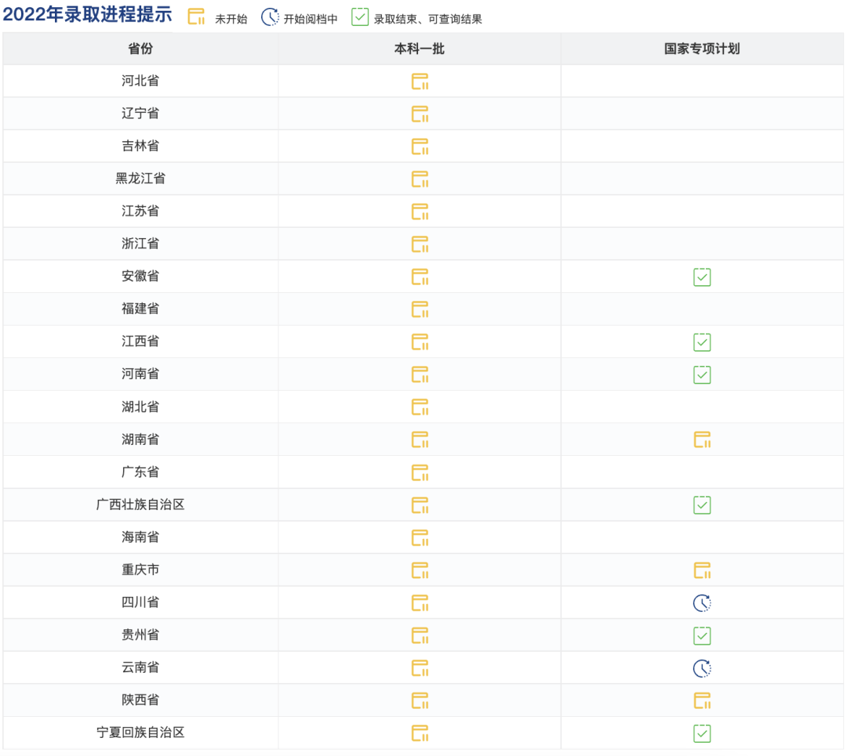Click the 本科一批 icon in the 海南省 row

pos(420,537)
